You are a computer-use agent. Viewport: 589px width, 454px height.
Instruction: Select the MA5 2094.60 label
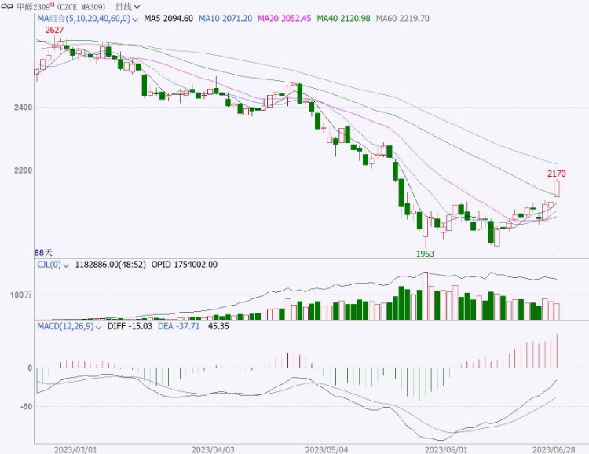[168, 18]
